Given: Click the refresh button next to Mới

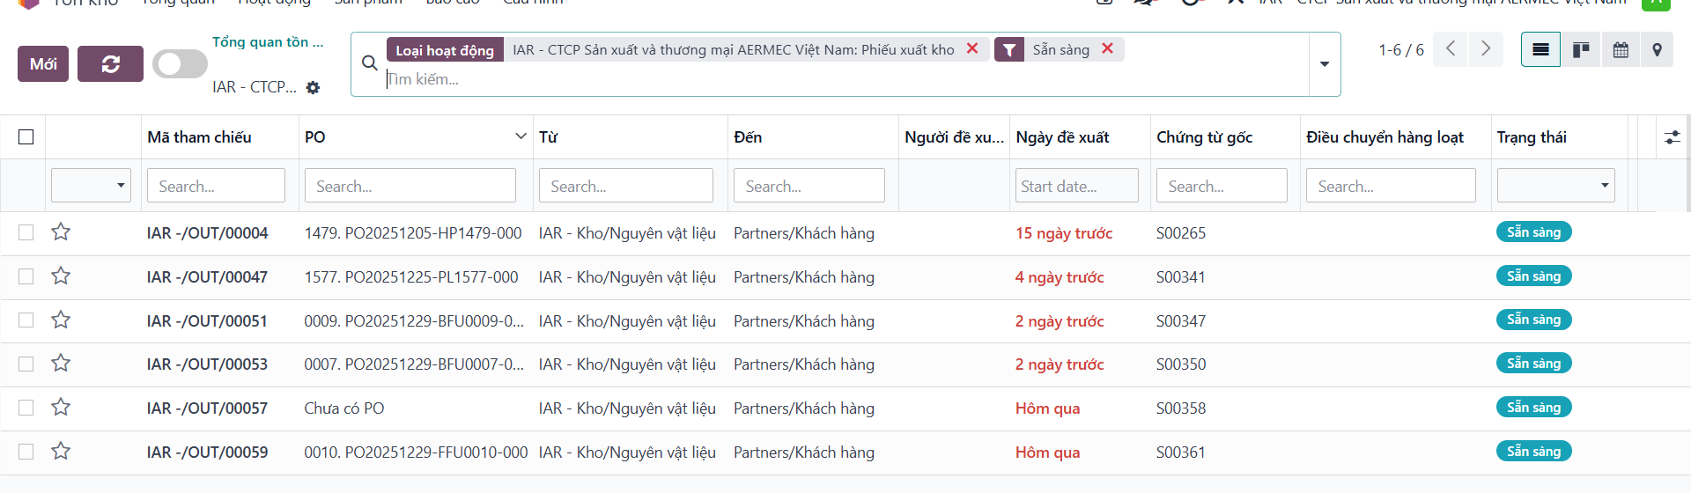Looking at the screenshot, I should [x=110, y=64].
